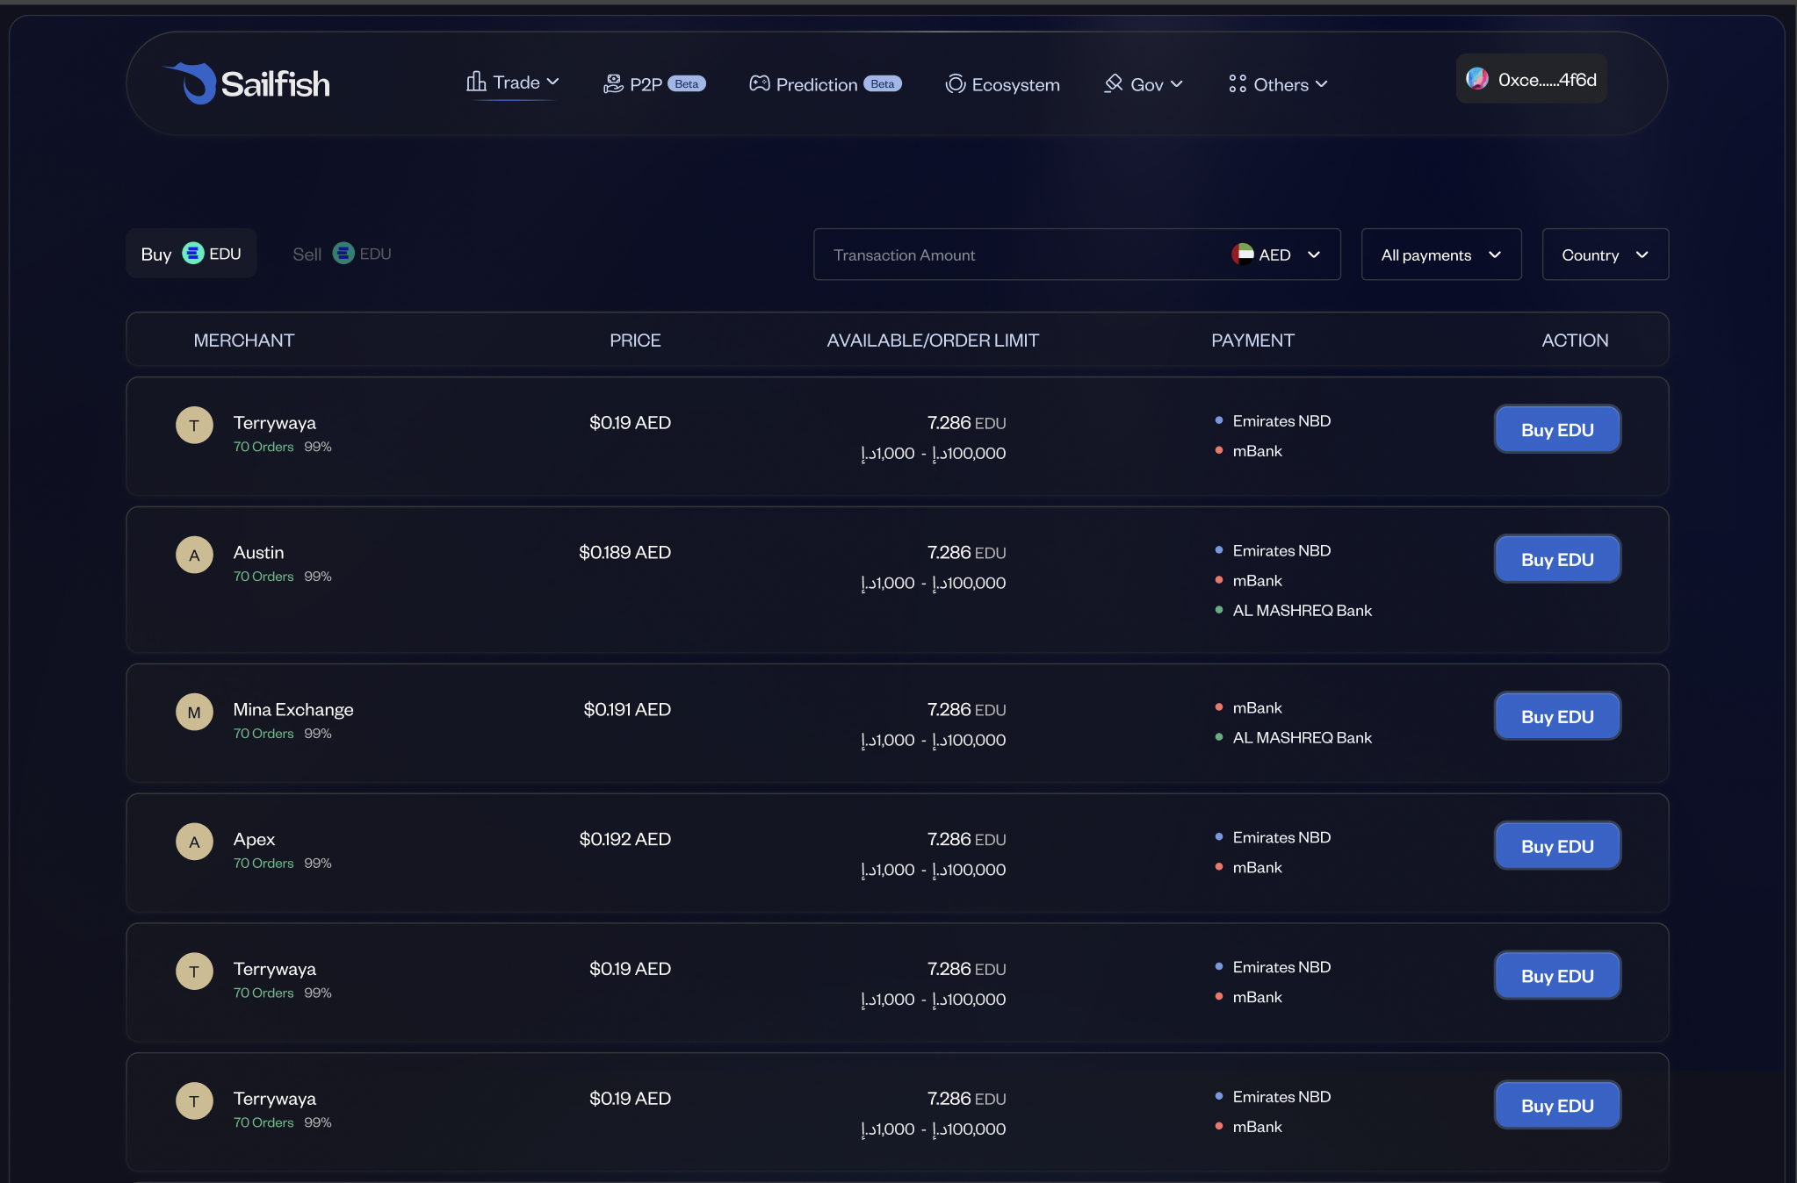Click the Ecosystem ring icon
The height and width of the screenshot is (1183, 1797).
pos(956,84)
